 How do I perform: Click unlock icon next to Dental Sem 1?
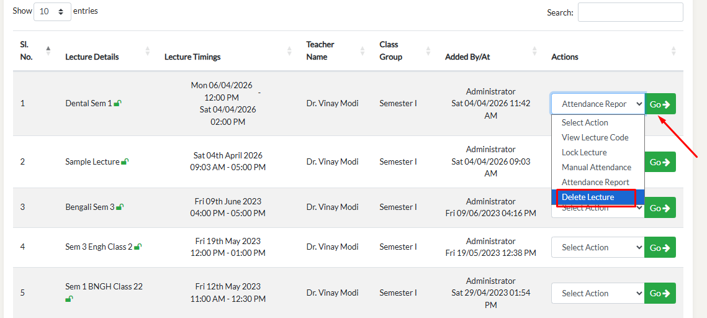(x=117, y=104)
